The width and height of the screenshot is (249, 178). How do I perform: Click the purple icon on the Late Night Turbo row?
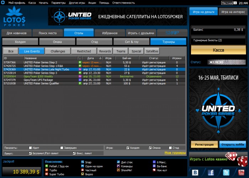click(80, 69)
